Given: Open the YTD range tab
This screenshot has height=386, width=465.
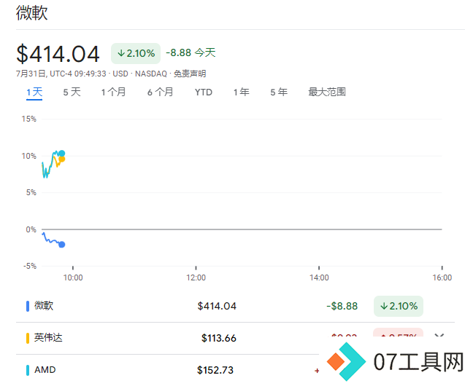Looking at the screenshot, I should [x=204, y=92].
